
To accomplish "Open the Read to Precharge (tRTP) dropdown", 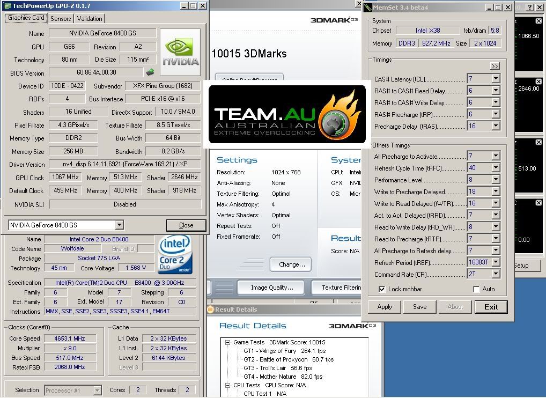I will pos(496,239).
